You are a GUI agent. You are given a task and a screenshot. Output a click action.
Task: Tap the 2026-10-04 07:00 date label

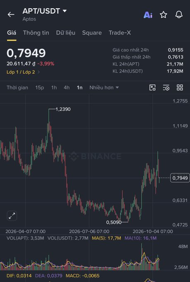[x=153, y=231]
